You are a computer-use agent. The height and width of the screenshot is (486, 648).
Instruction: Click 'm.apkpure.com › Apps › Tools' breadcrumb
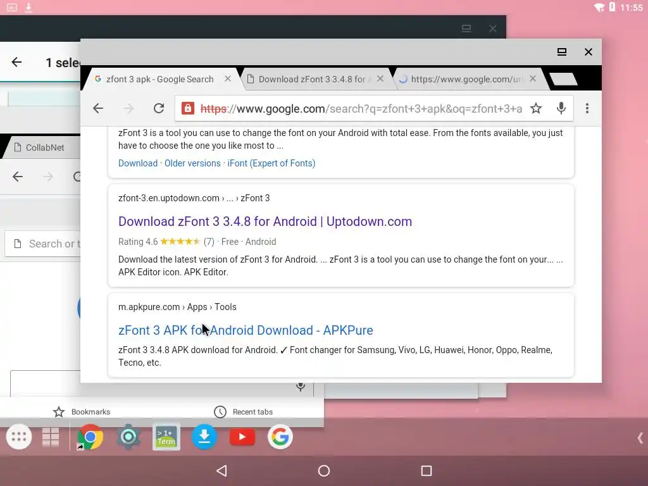pos(177,307)
